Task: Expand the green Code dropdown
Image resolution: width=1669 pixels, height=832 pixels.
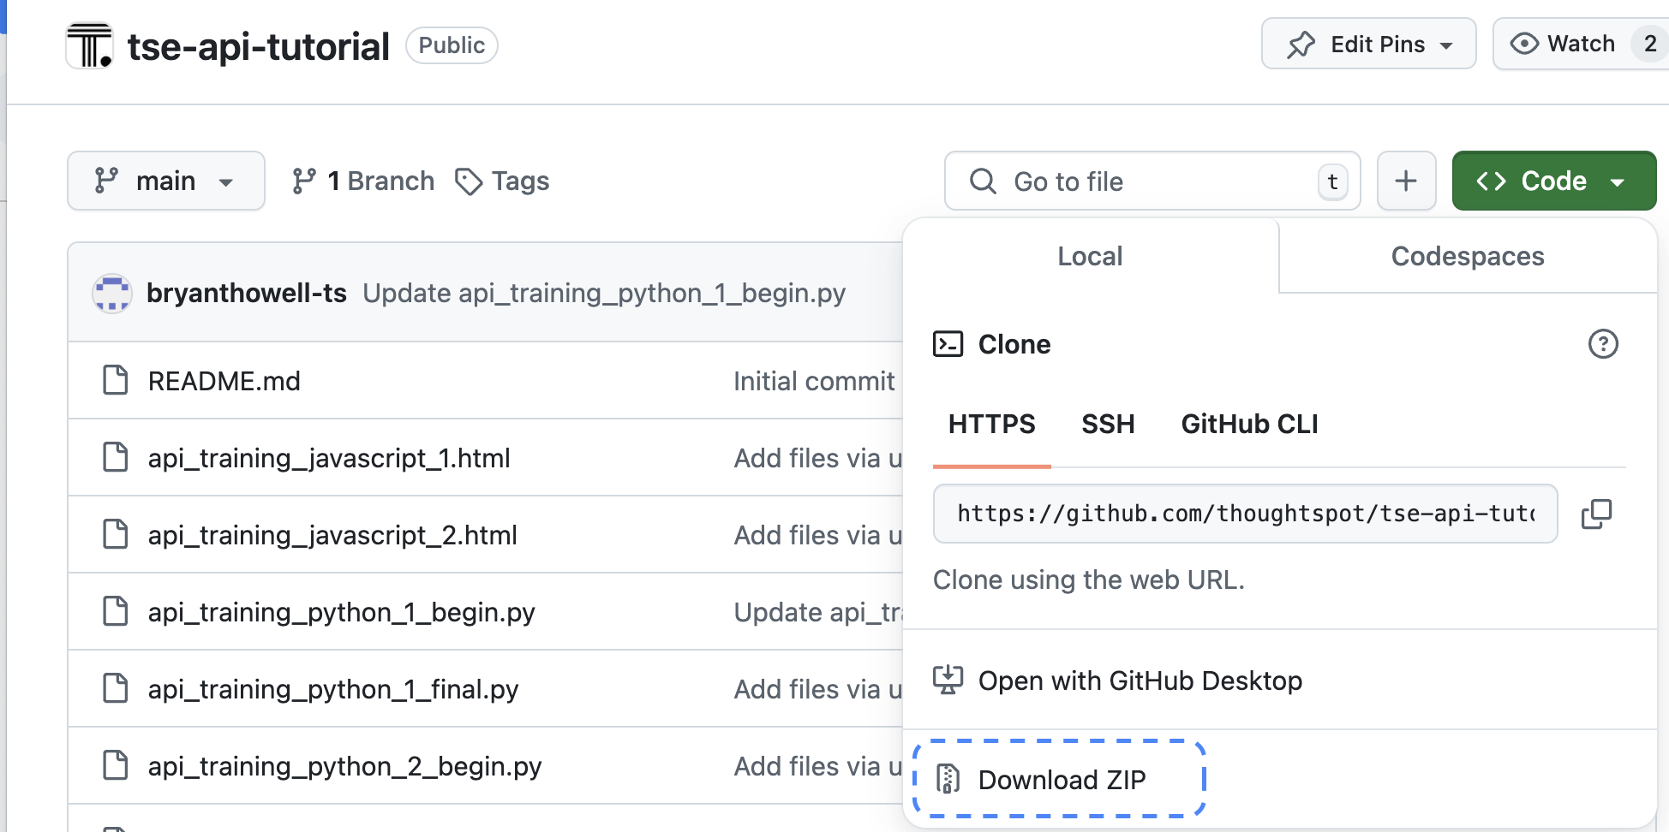Action: [1618, 181]
